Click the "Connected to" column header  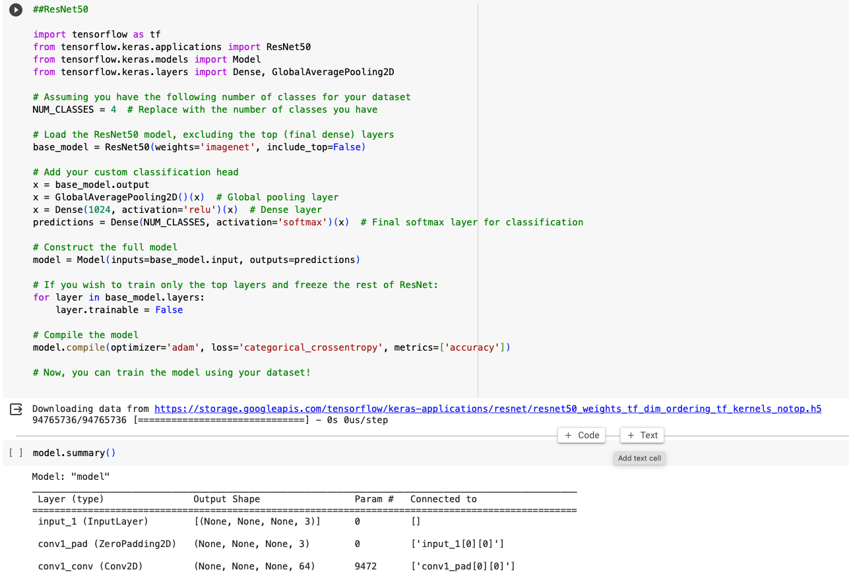(443, 499)
